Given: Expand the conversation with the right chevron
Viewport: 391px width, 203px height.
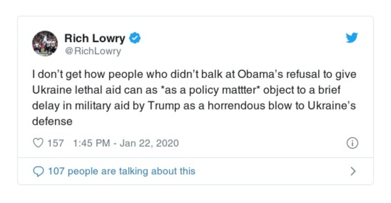Looking at the screenshot, I should point(353,171).
